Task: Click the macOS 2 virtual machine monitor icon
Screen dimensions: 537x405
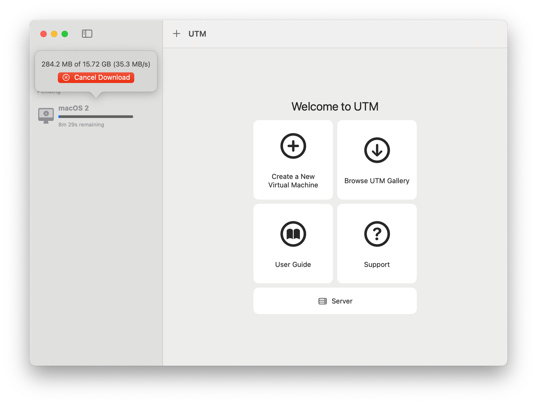Action: pyautogui.click(x=46, y=115)
